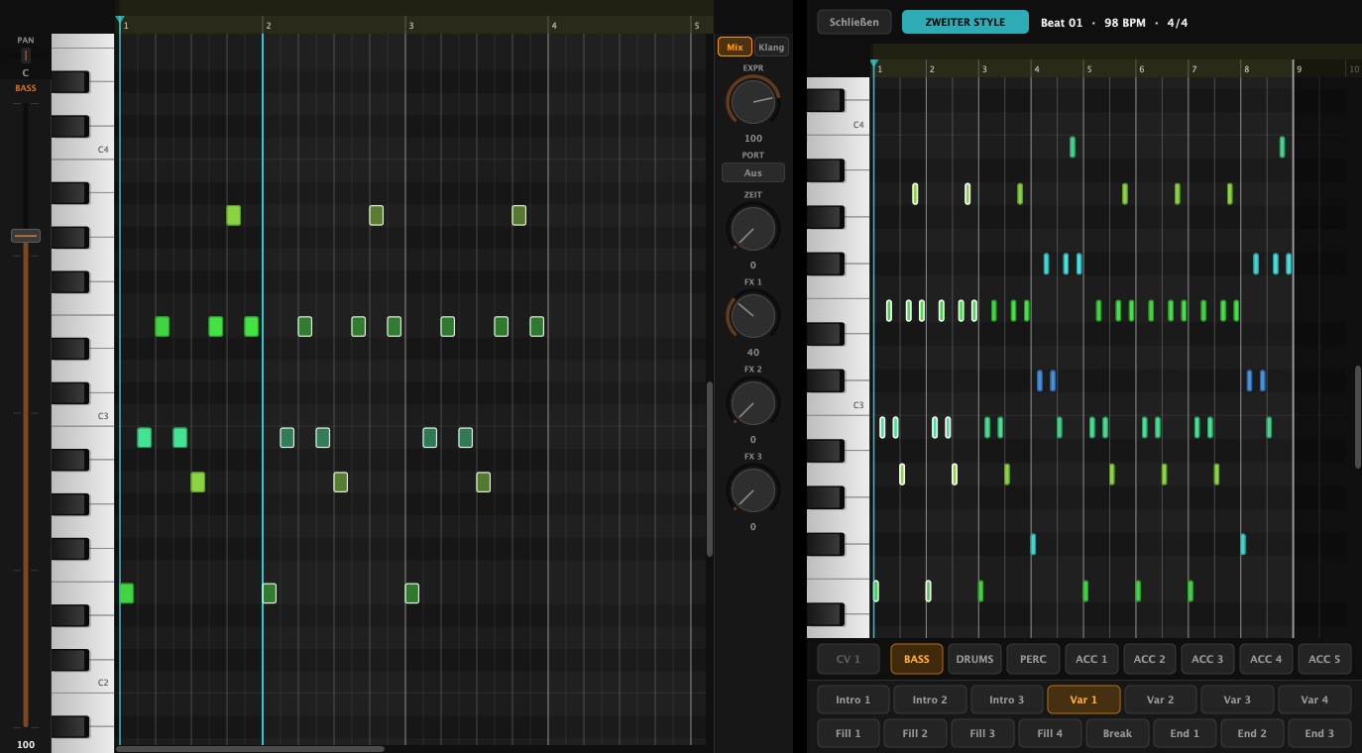Click the EXPR knob set to 100
The height and width of the screenshot is (753, 1362).
pos(753,102)
